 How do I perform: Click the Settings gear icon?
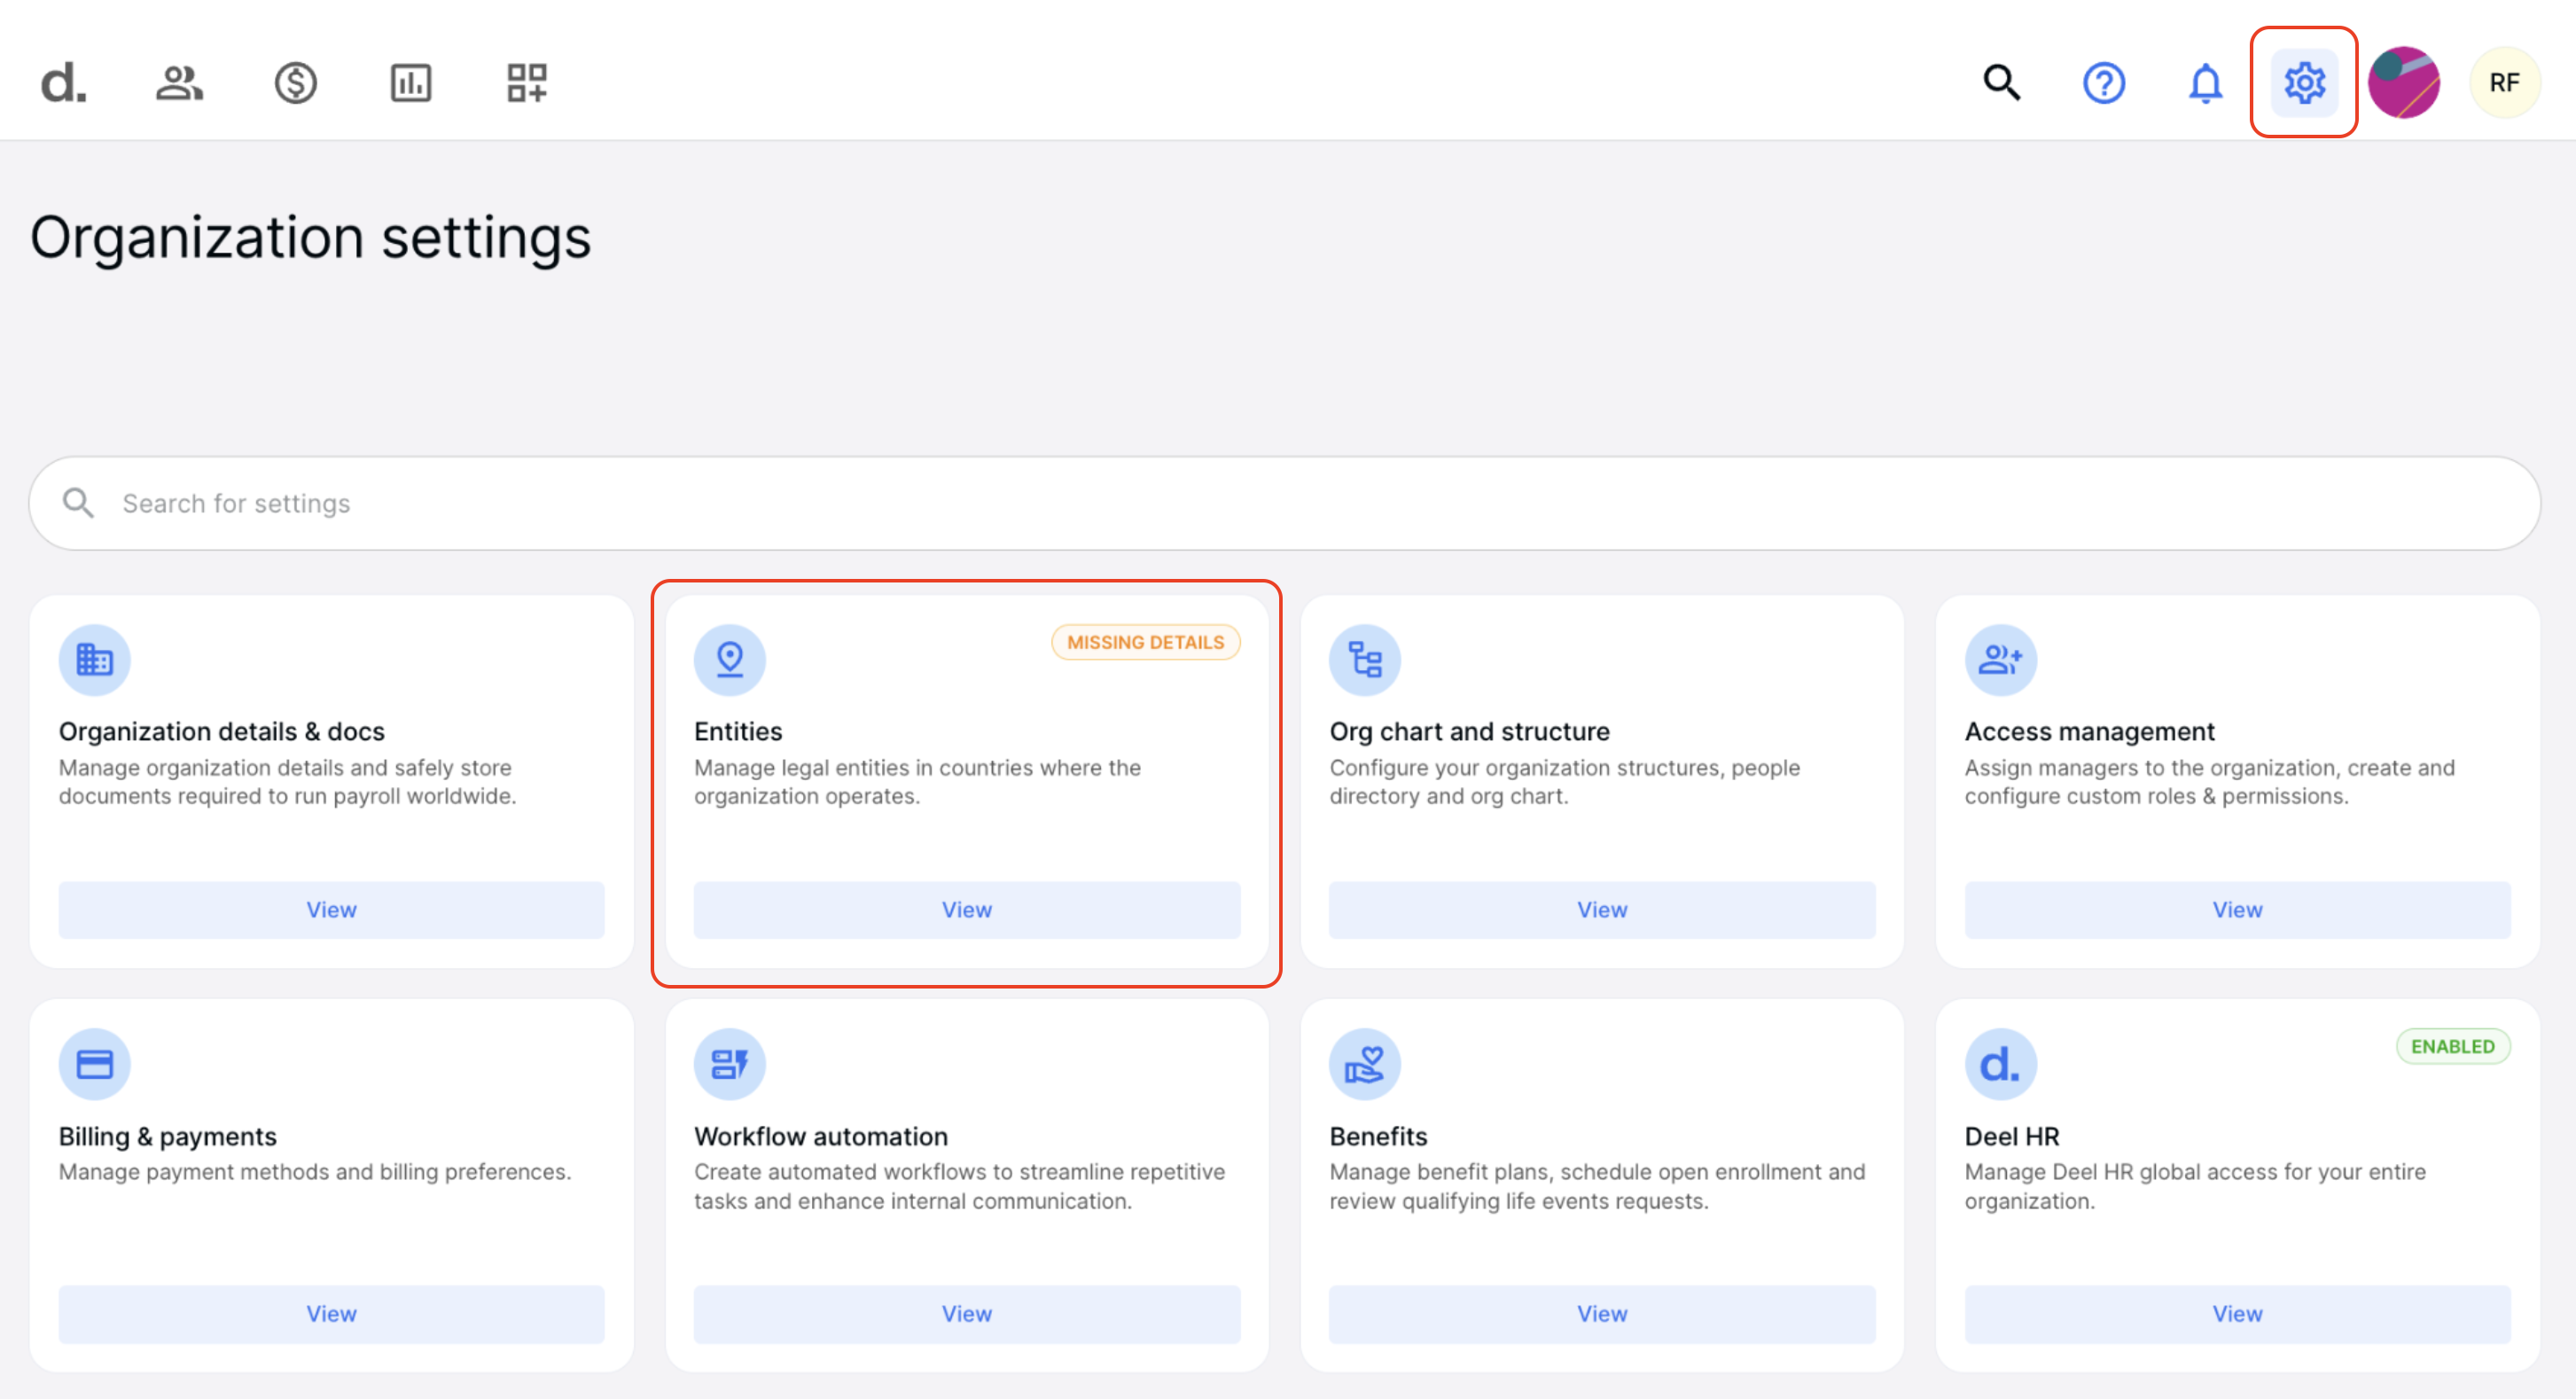coord(2304,83)
